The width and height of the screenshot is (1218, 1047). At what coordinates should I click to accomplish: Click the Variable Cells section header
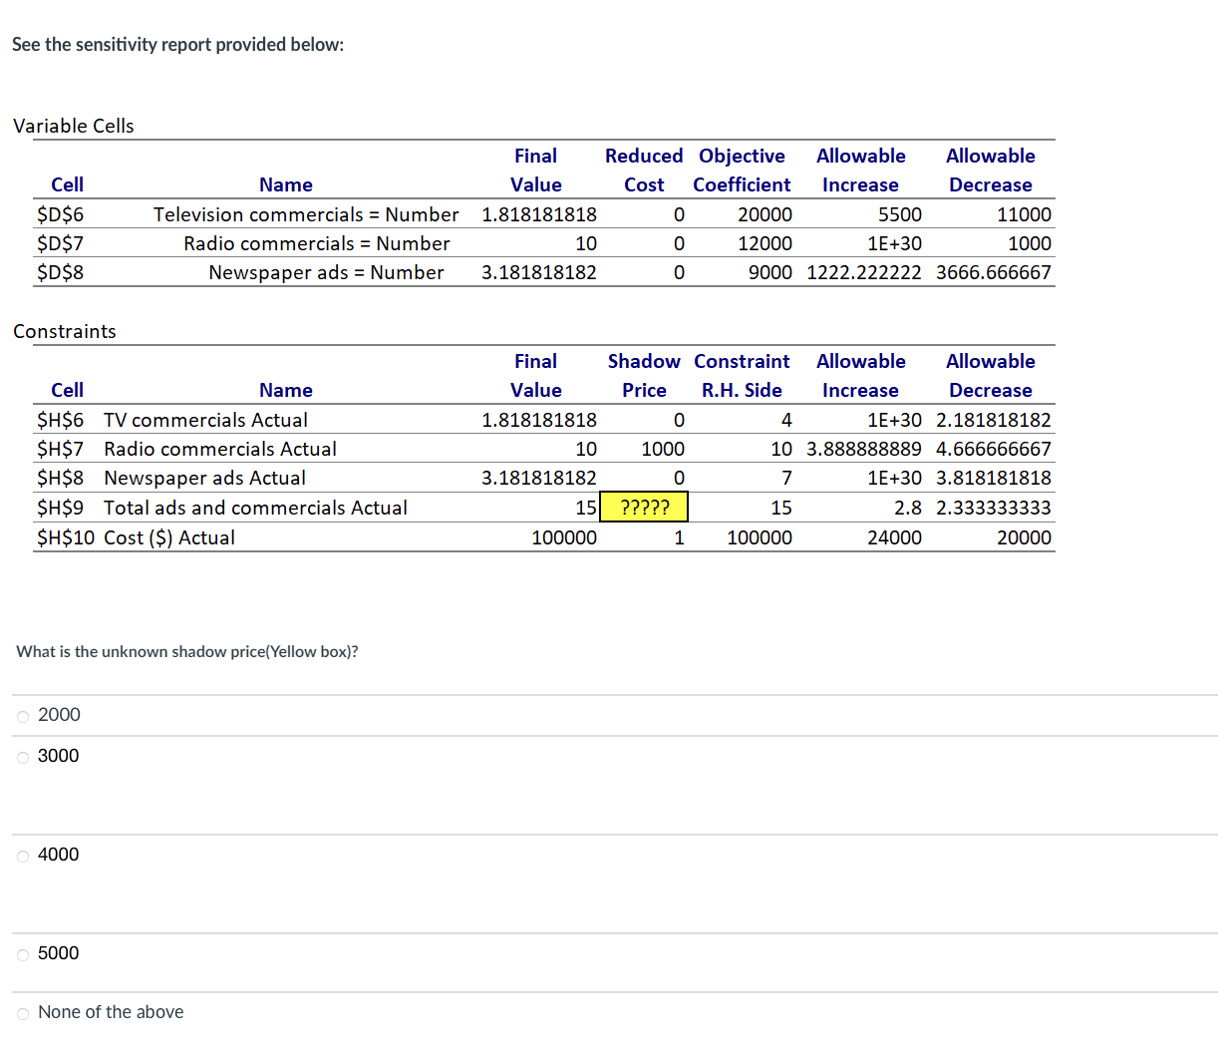click(x=74, y=126)
